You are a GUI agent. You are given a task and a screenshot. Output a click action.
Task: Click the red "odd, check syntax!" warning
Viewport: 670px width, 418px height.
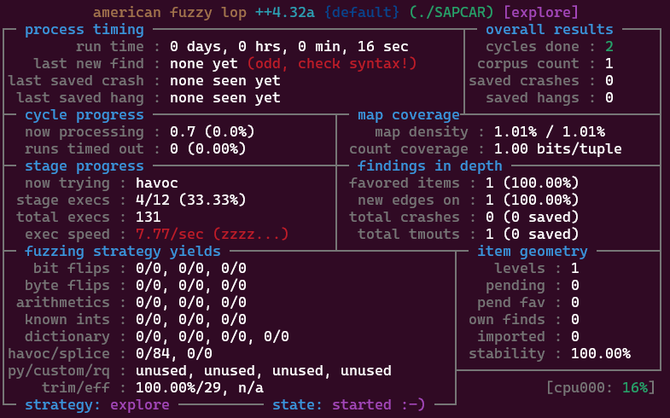tap(331, 64)
